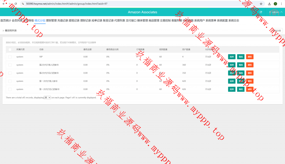Go to the 系统日志 tab
This screenshot has height=164, width=285.
pyautogui.click(x=234, y=21)
